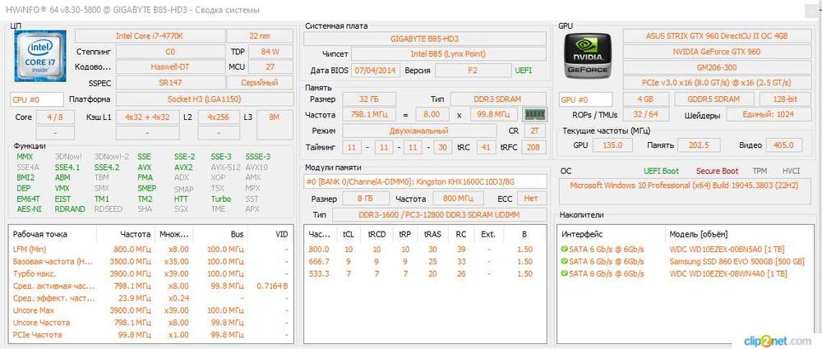Click the Socket H3 (LGA1150) platform field
Screen dimensions: 822x349
[205, 99]
